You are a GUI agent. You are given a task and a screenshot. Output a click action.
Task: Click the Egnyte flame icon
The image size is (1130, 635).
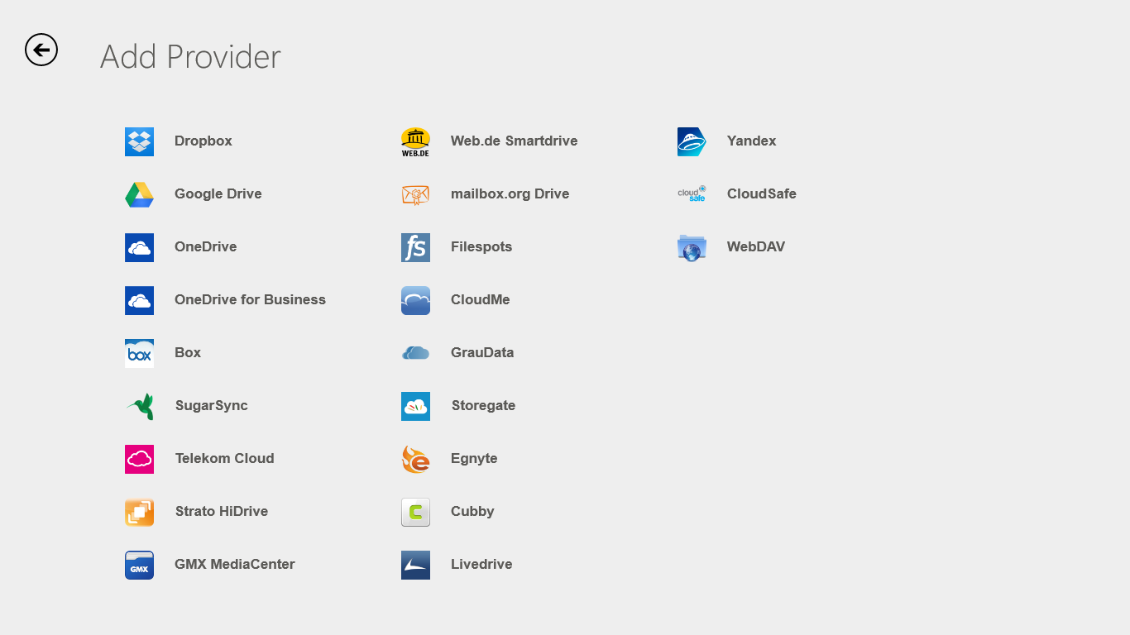coord(415,459)
